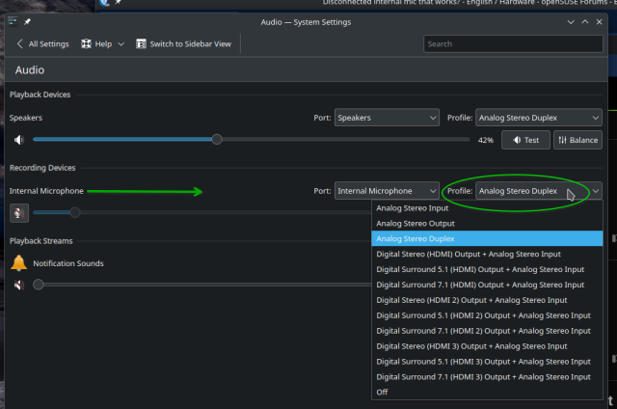Test the Speakers output
Image resolution: width=617 pixels, height=409 pixels.
point(526,140)
